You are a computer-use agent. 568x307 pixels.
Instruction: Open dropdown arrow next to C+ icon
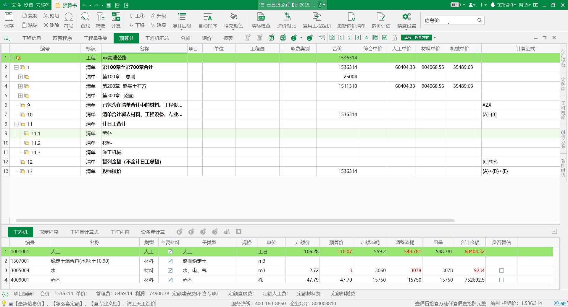(x=301, y=38)
